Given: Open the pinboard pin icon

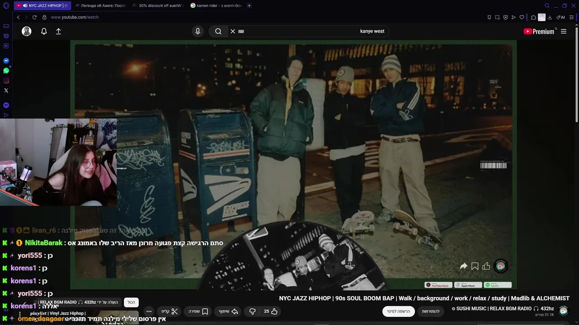Looking at the screenshot, I should click(489, 17).
